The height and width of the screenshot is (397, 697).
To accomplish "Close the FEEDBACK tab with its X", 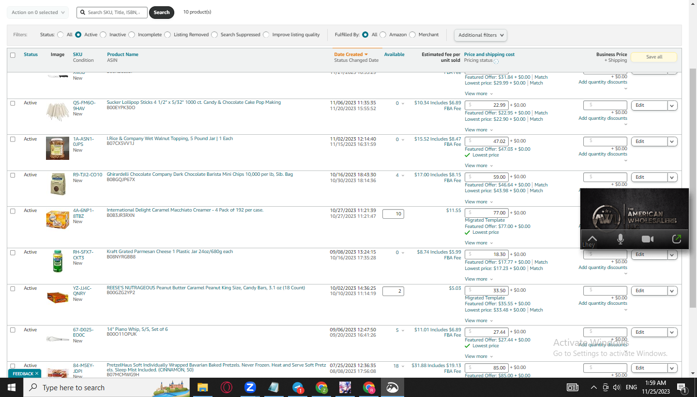I will [x=37, y=374].
